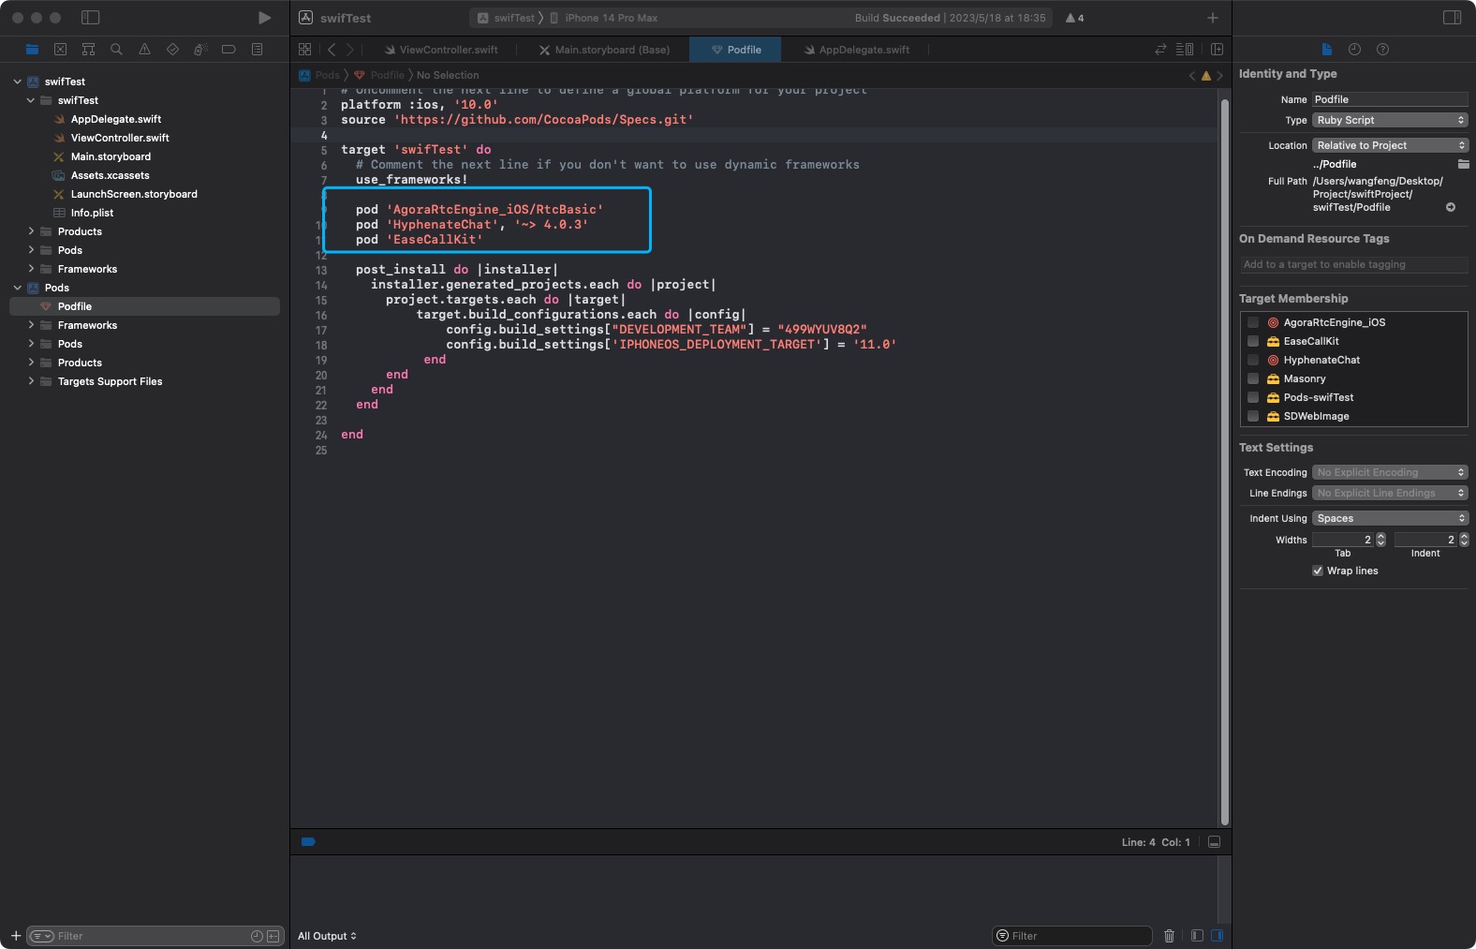Choose the iPhone 14 Pro Max destination
The width and height of the screenshot is (1476, 949).
click(x=603, y=18)
